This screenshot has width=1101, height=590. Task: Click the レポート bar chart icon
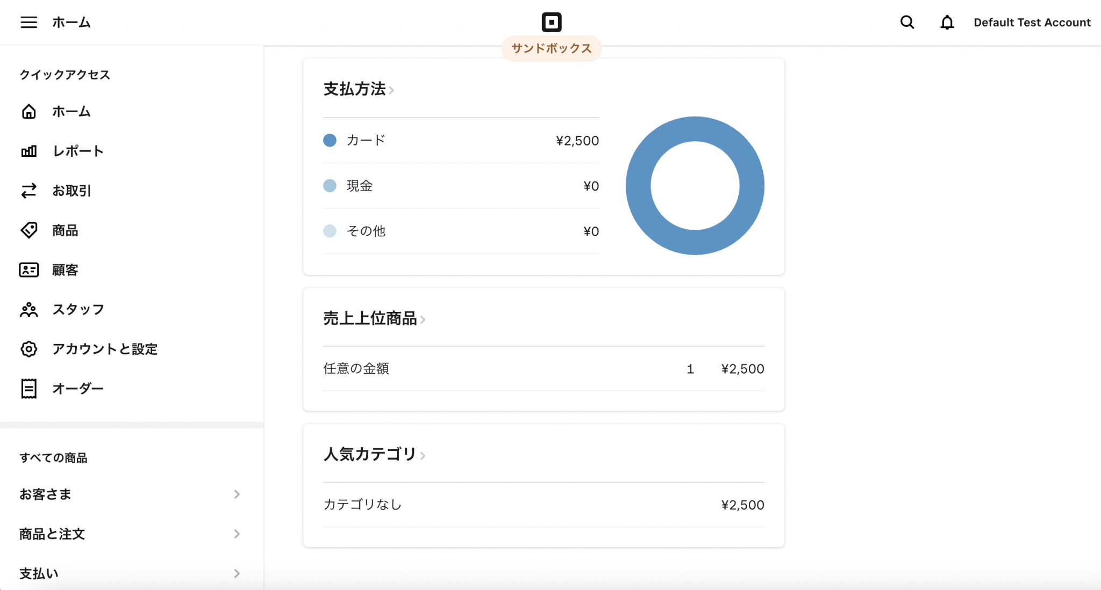tap(29, 151)
